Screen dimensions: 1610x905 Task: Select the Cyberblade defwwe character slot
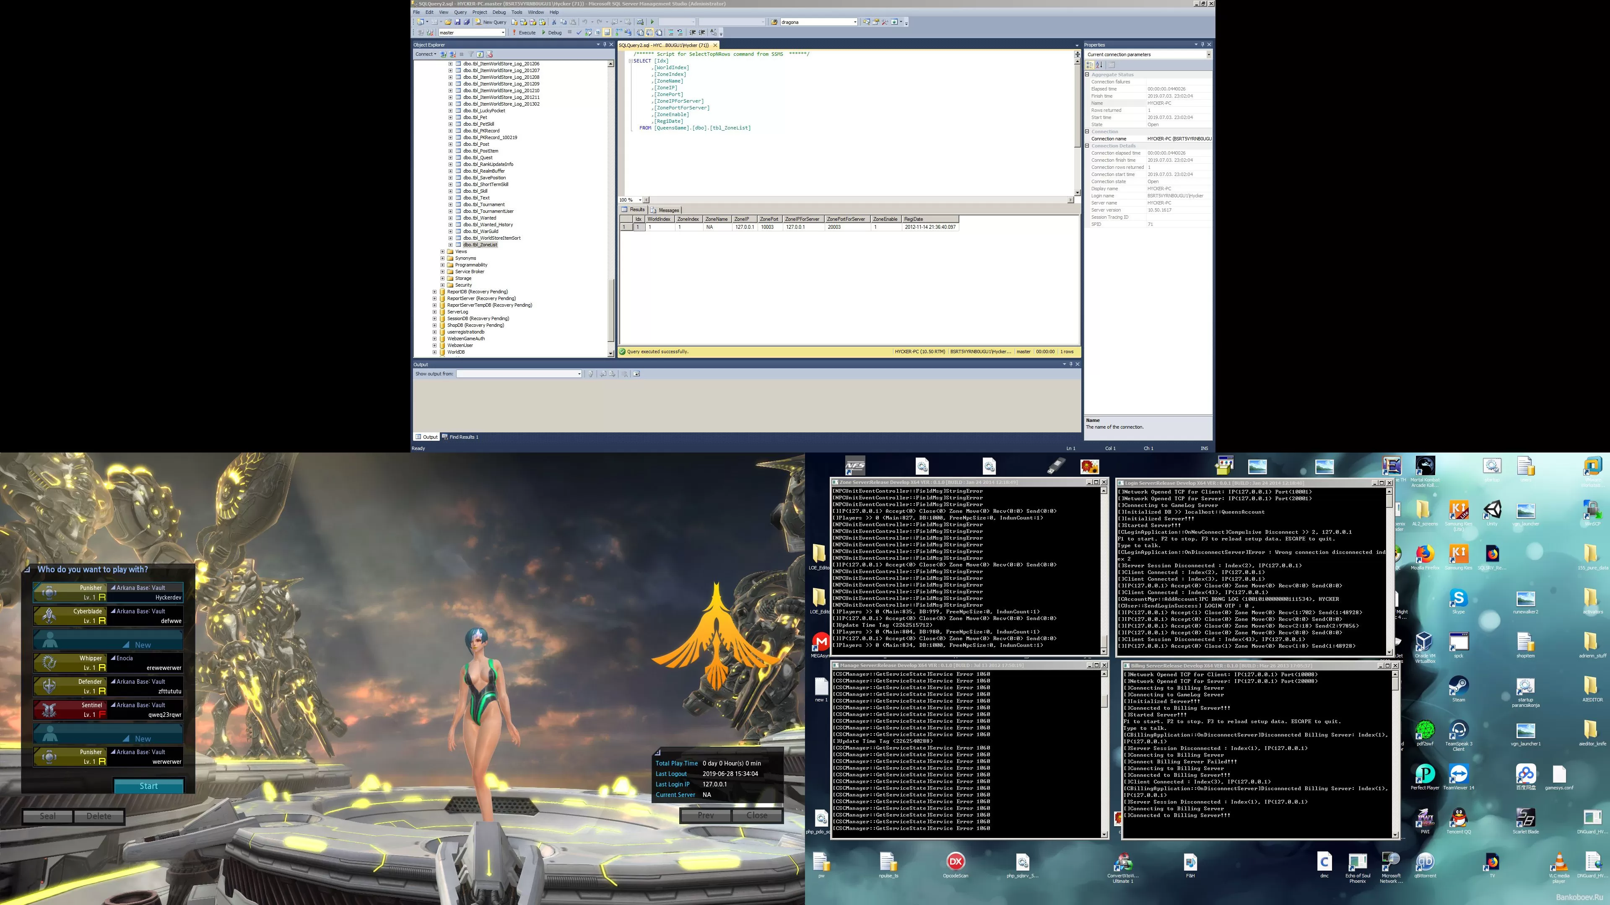108,616
